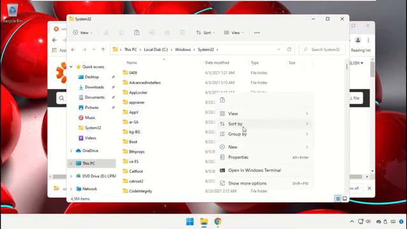This screenshot has width=407, height=229.
Task: Choose Properties in context menu
Action: coord(265,157)
